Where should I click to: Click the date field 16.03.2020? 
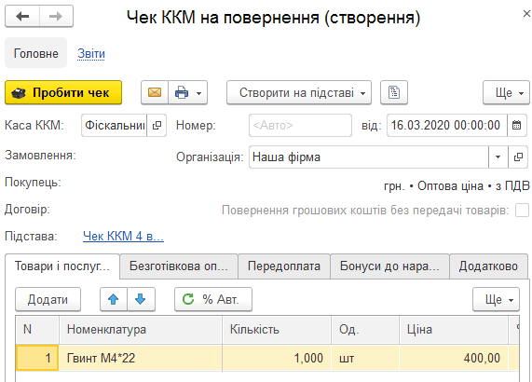(447, 125)
